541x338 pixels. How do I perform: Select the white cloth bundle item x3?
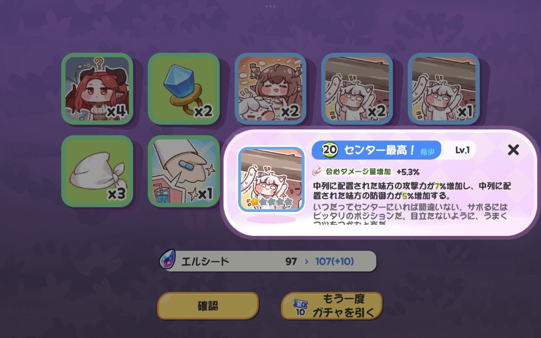[x=97, y=171]
